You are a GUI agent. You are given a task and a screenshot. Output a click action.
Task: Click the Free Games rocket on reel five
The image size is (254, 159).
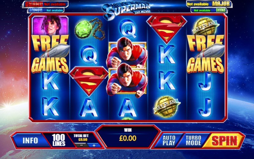pos(206,53)
